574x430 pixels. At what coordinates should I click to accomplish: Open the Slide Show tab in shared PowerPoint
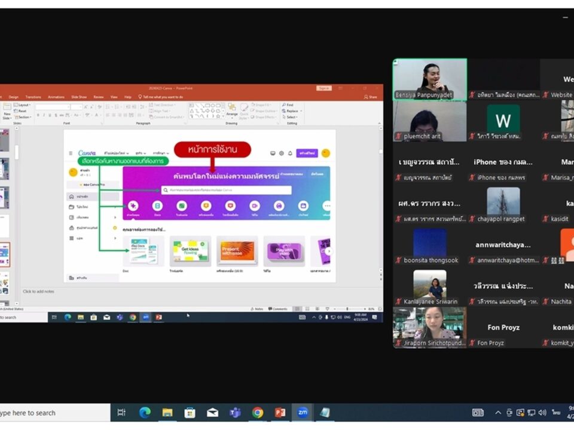(79, 97)
